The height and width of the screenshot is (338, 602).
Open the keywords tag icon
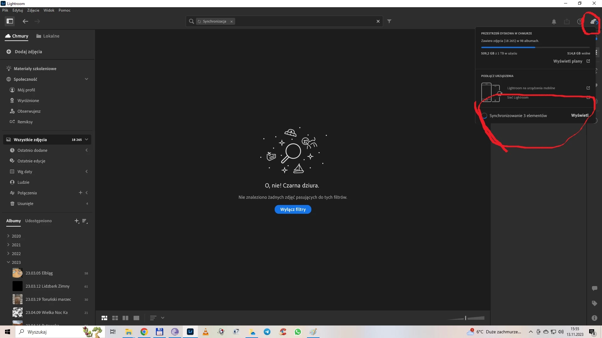click(x=594, y=303)
